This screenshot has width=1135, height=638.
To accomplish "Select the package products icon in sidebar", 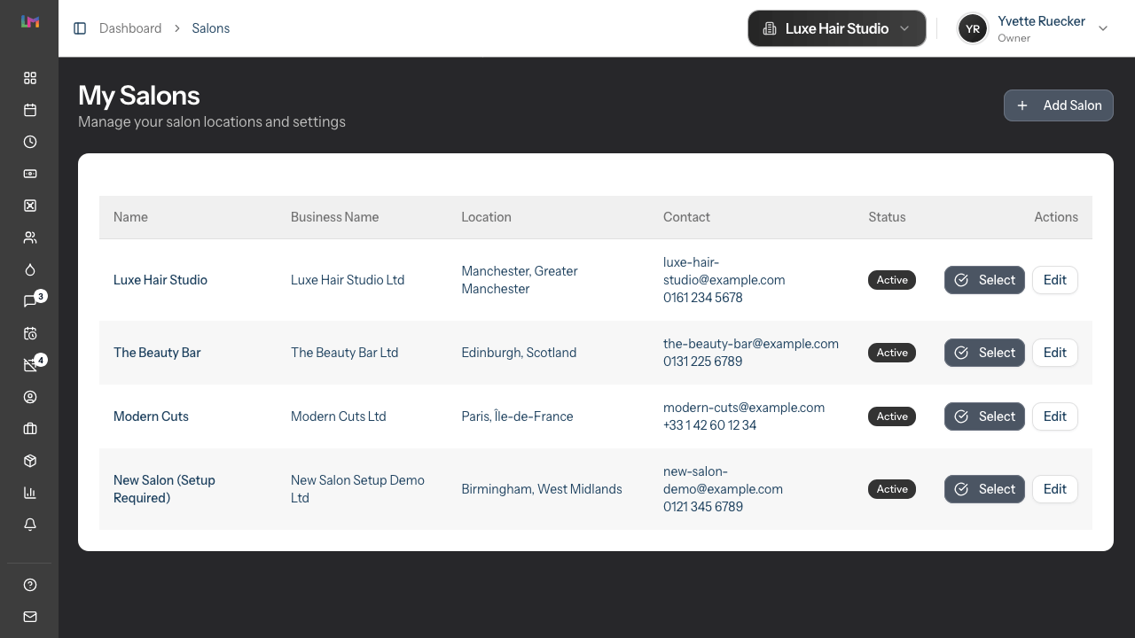I will tap(29, 461).
